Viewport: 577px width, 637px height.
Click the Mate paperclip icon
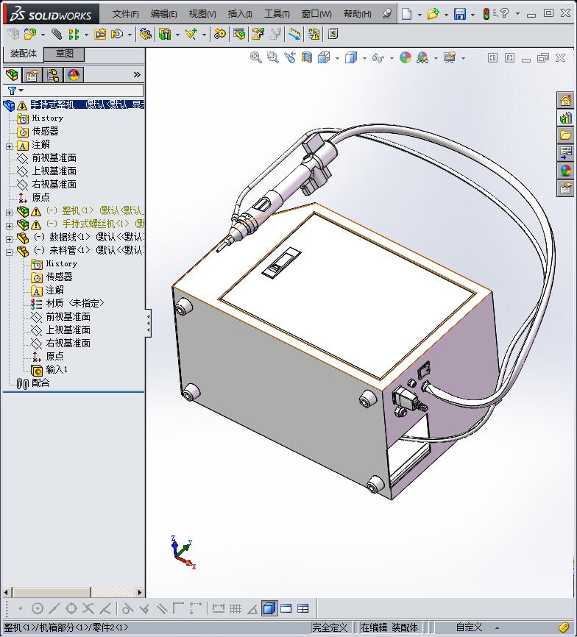[57, 34]
